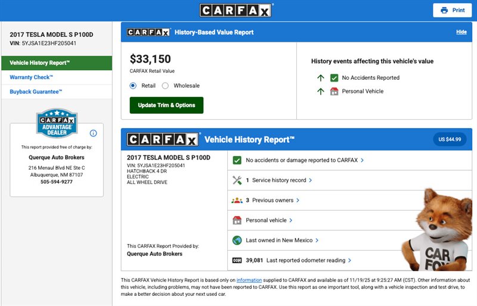477x306 pixels.
Task: Expand the no accidents or damage row
Action: point(304,160)
